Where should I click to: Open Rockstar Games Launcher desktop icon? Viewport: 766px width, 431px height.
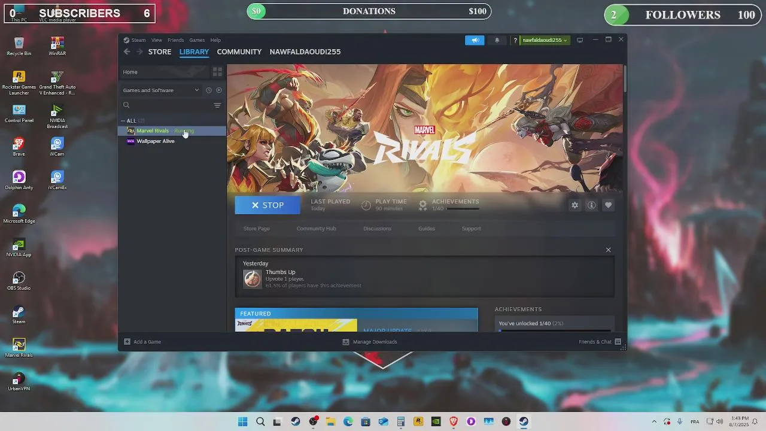tap(19, 83)
